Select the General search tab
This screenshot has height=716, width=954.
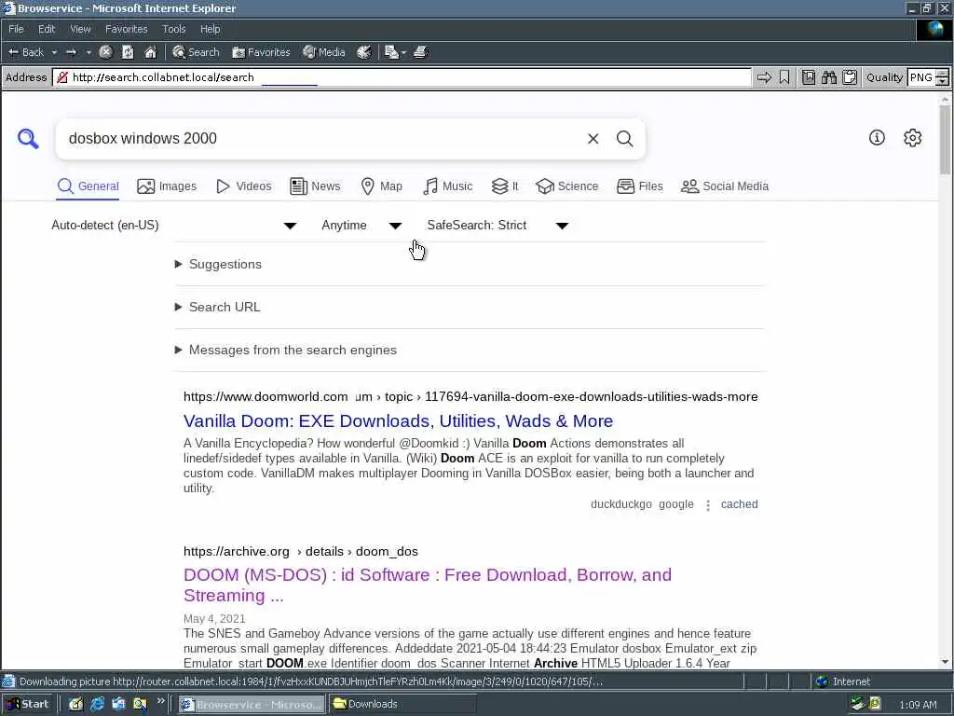click(89, 186)
